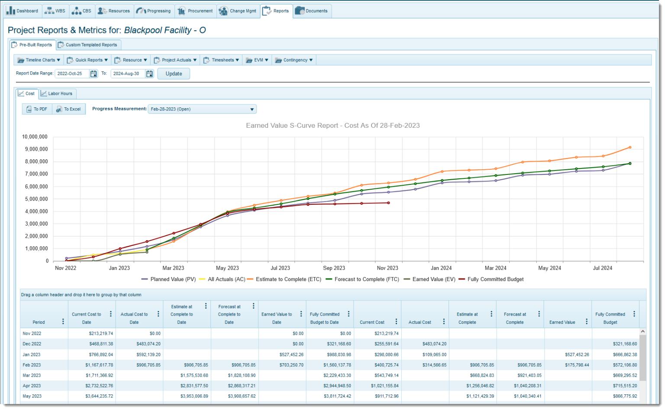
Task: Open the start date calendar picker
Action: pos(94,74)
